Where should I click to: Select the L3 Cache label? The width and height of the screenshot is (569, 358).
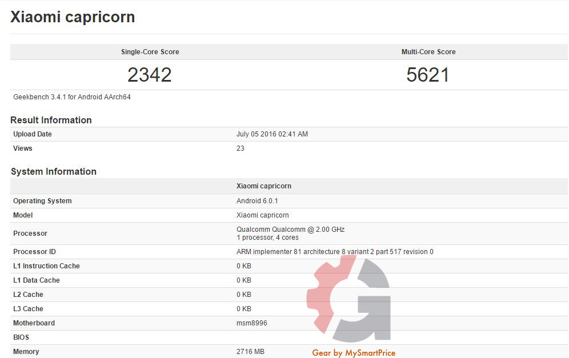pos(28,309)
